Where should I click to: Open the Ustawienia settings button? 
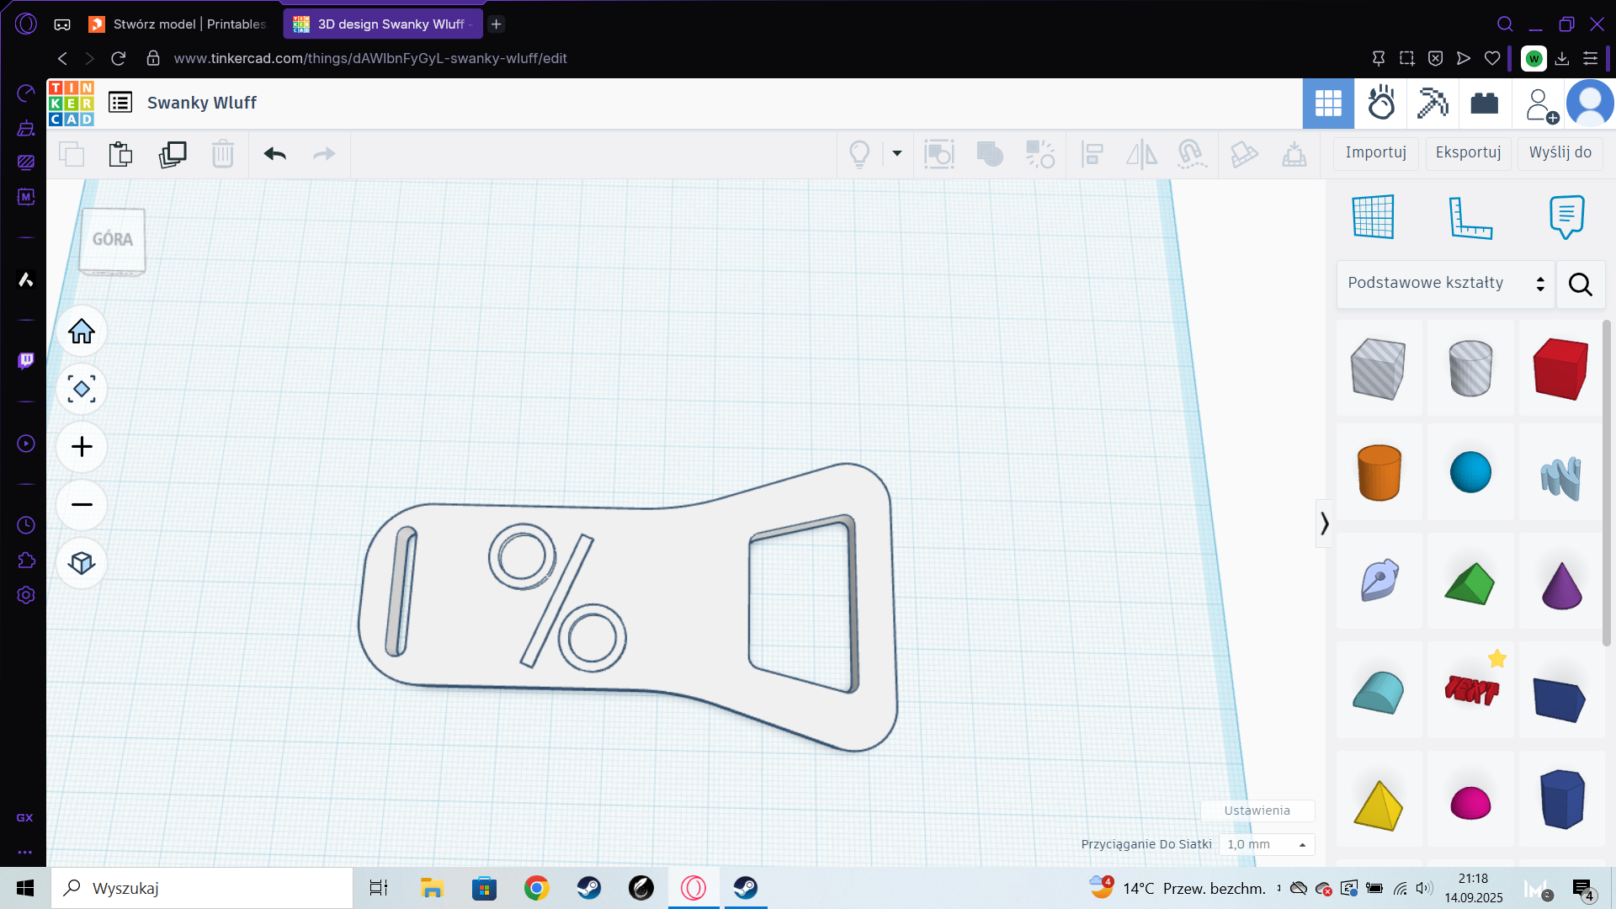pos(1257,811)
